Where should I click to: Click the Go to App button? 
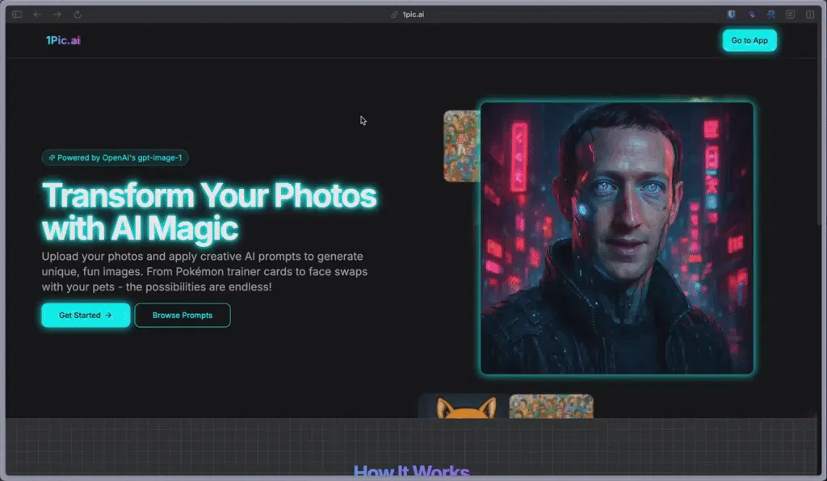[749, 40]
